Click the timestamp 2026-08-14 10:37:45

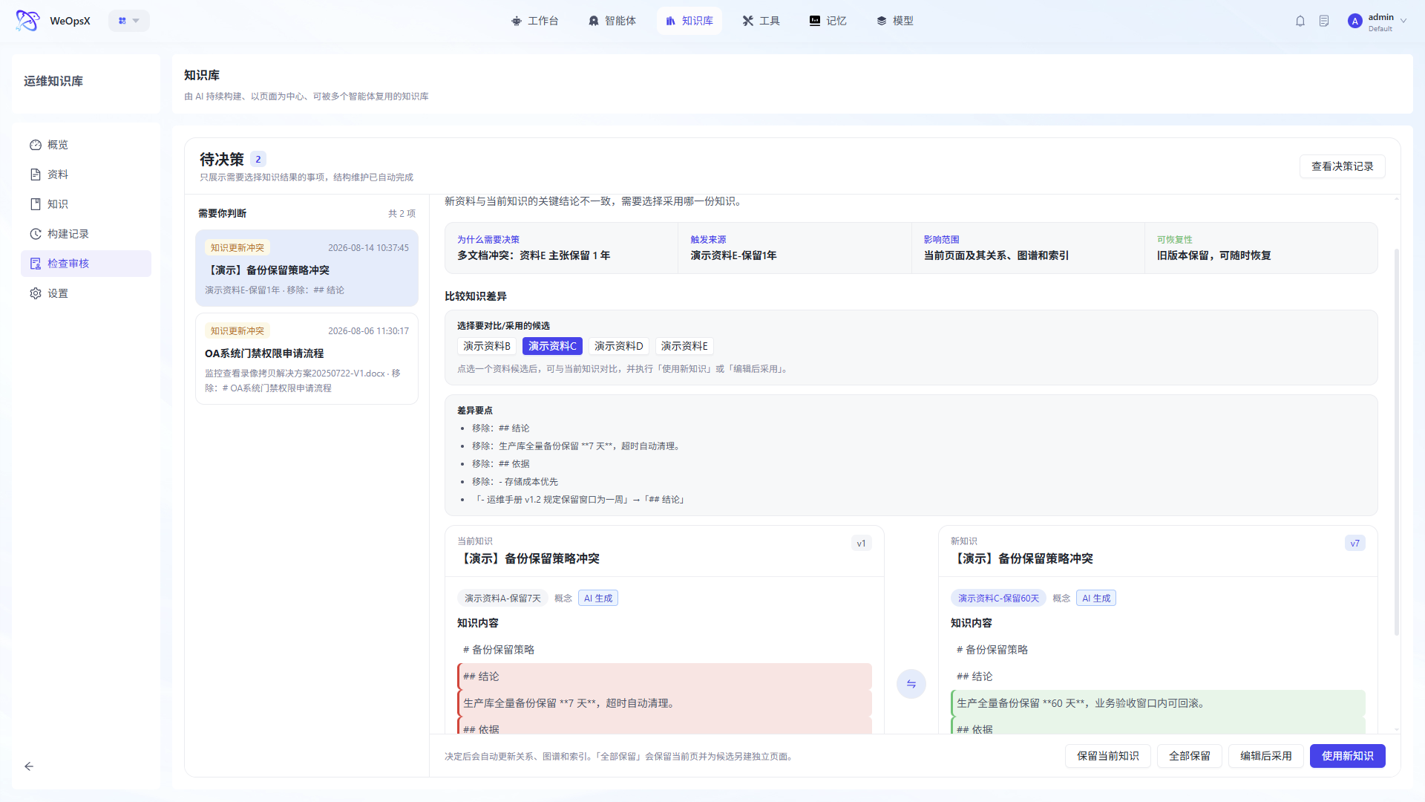point(368,248)
